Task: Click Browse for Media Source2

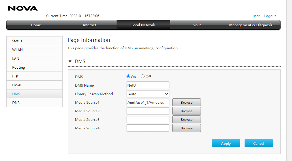Action: point(186,111)
